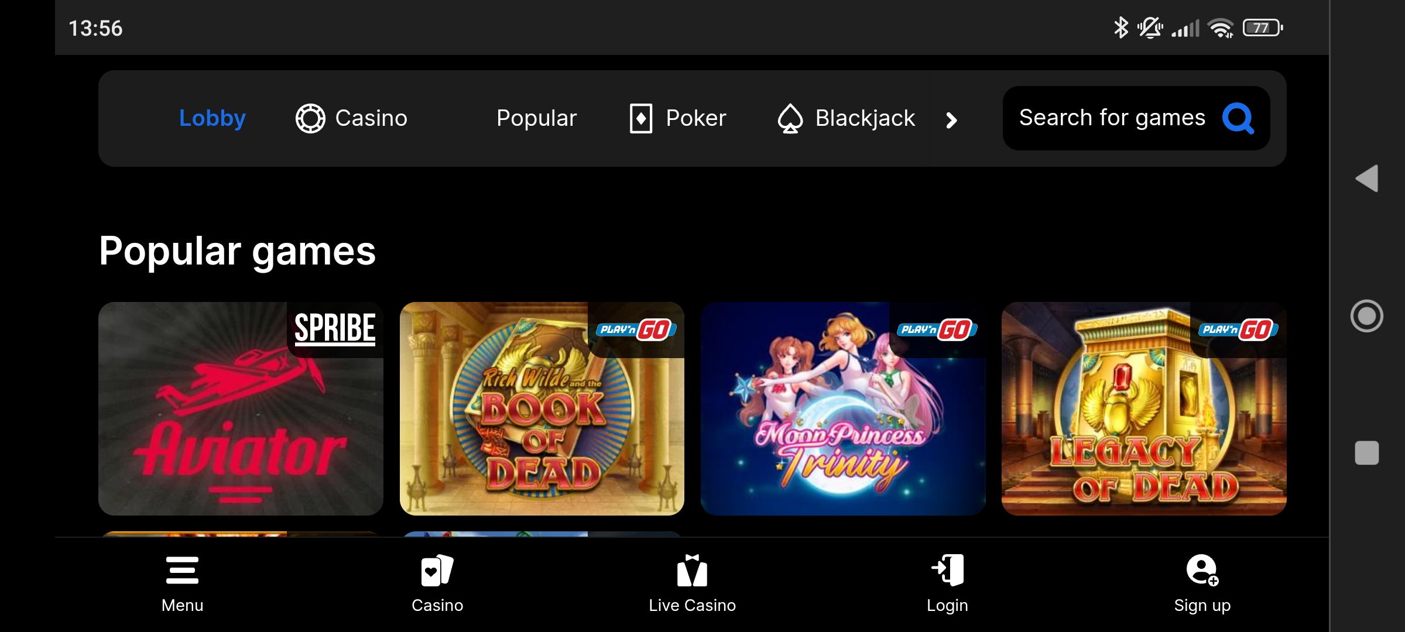Open the Aviator game thumbnail

point(241,408)
